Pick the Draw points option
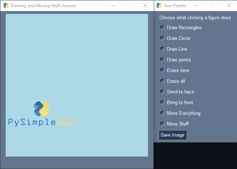This screenshot has height=169, width=237. (162, 60)
